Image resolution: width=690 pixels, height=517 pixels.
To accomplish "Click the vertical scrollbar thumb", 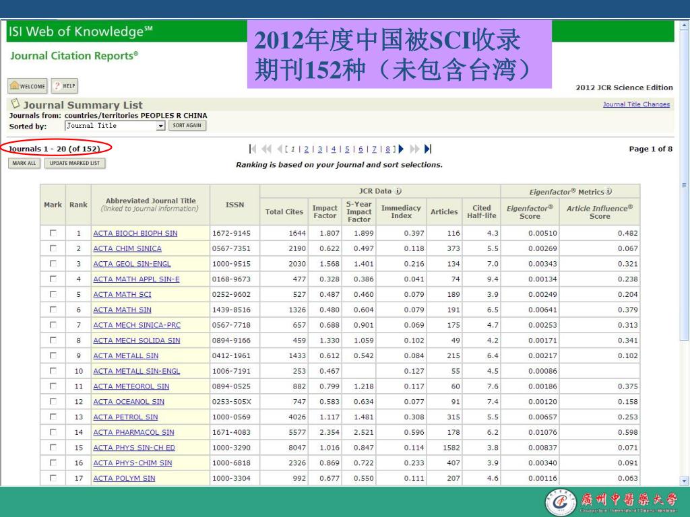I will [x=685, y=184].
